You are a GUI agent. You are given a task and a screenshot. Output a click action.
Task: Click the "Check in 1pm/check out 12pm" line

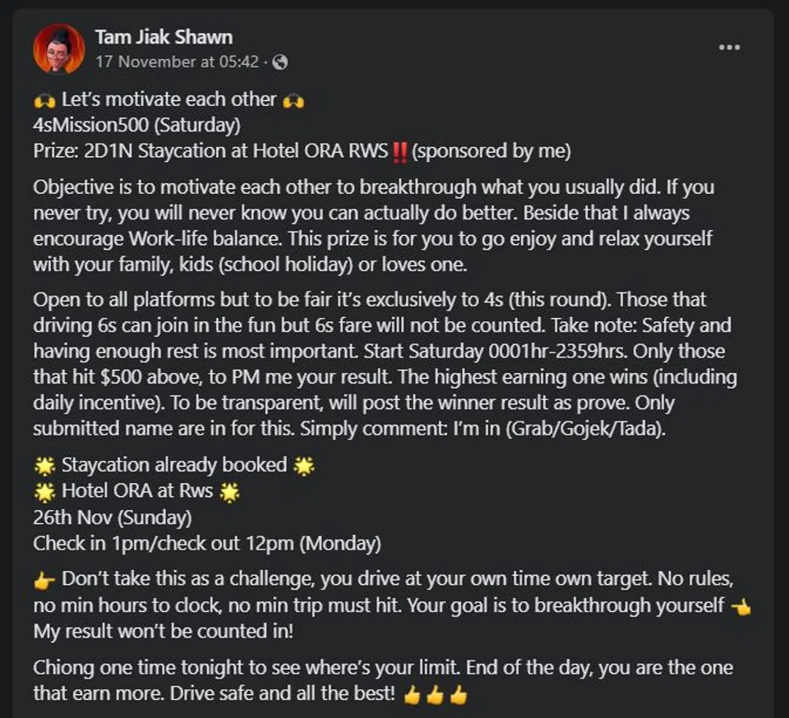[x=207, y=544]
